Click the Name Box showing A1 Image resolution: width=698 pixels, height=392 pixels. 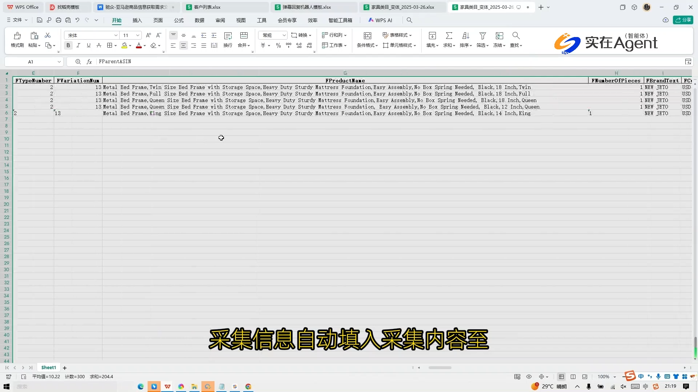point(31,62)
